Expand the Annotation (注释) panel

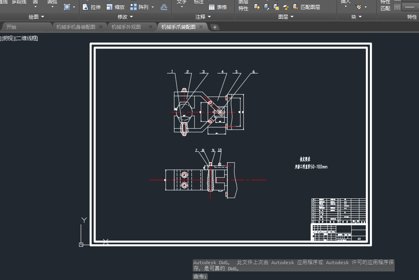[203, 17]
